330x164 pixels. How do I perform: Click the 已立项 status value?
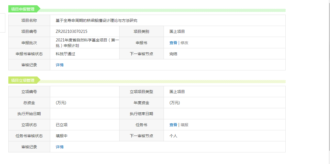click(62, 125)
